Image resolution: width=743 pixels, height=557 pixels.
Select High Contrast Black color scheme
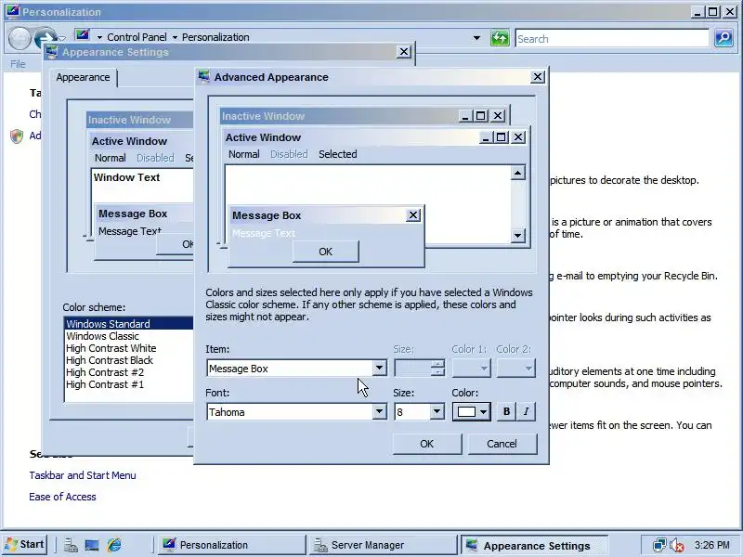[128, 360]
